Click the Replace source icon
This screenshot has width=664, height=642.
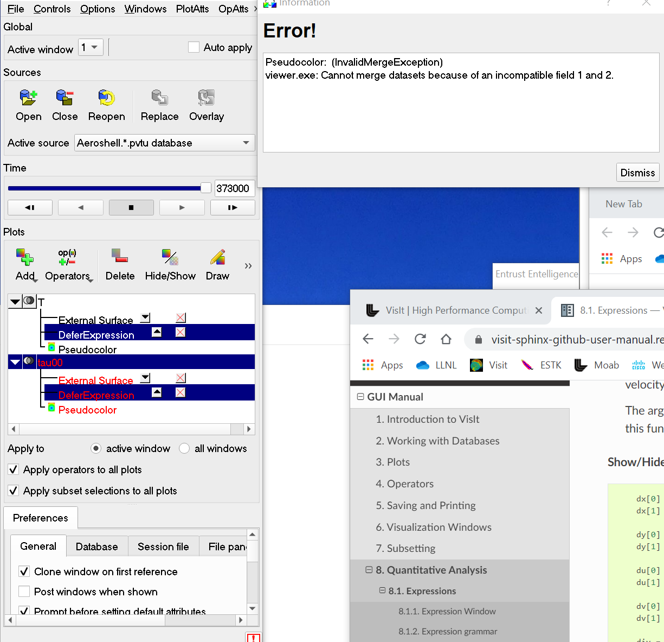[159, 98]
